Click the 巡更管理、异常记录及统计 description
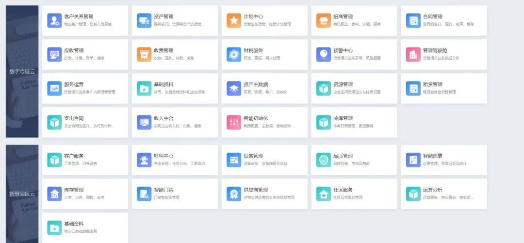The image size is (524, 243). [445, 163]
